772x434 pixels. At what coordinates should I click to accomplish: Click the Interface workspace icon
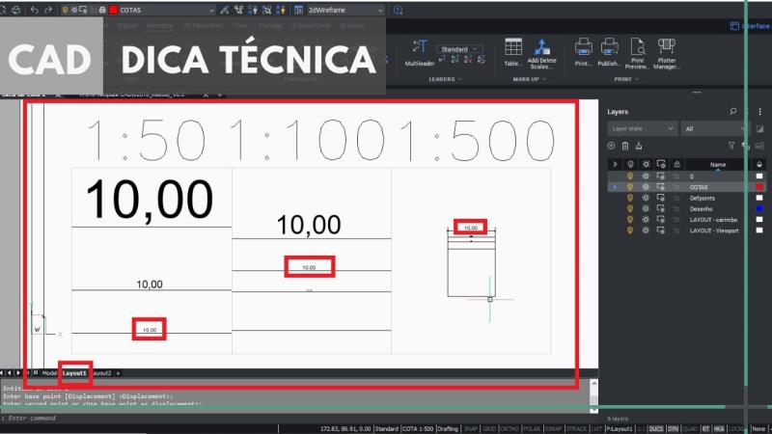734,26
